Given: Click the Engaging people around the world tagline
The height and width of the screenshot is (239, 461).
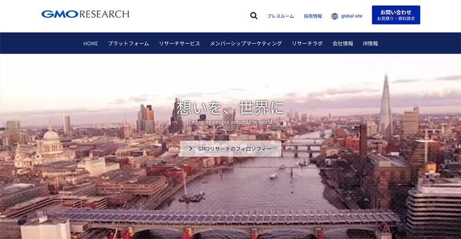Looking at the screenshot, I should tap(230, 122).
